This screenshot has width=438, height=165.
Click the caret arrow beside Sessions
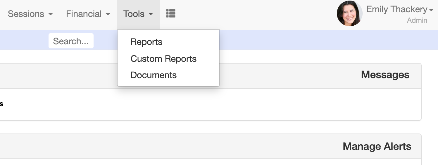coord(50,14)
